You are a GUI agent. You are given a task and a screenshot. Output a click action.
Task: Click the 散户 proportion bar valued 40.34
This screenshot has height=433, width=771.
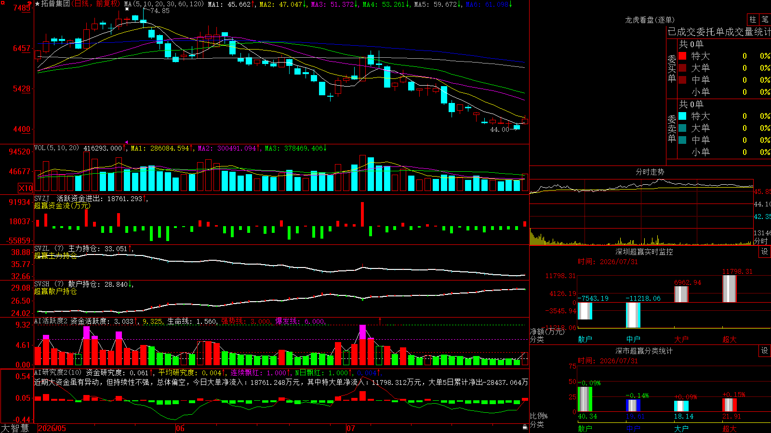585,399
